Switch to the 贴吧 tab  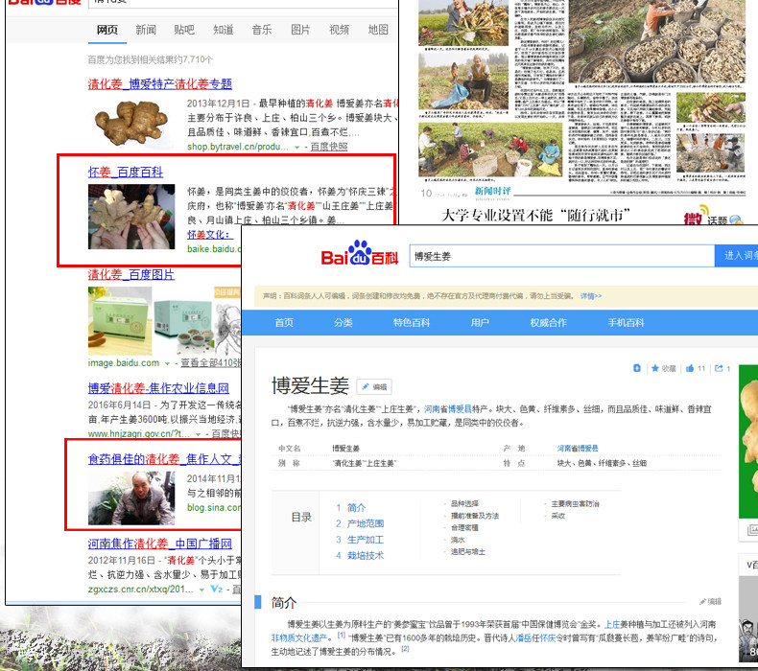pyautogui.click(x=184, y=30)
